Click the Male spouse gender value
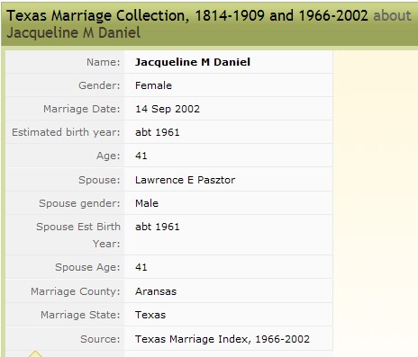Screen dimensions: 418x357 147,203
